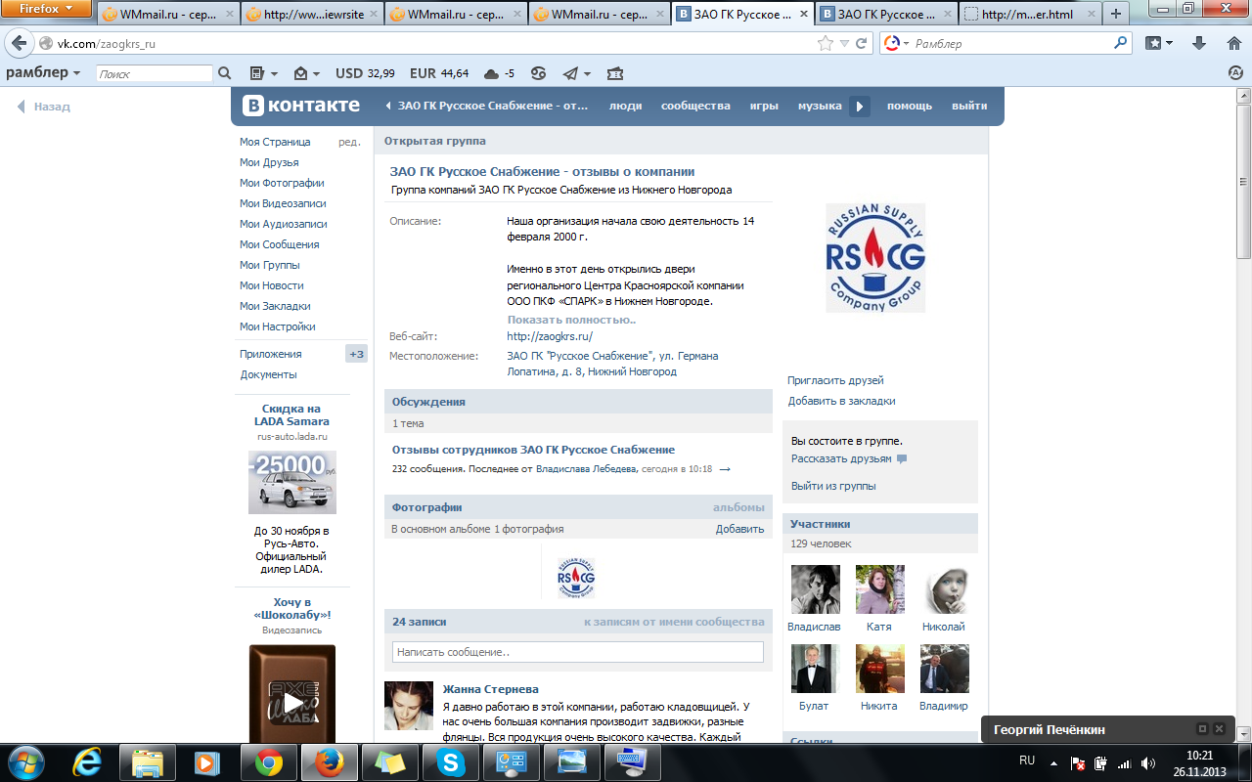1252x782 pixels.
Task: Expand the header menu arrow after музыка
Action: click(860, 107)
